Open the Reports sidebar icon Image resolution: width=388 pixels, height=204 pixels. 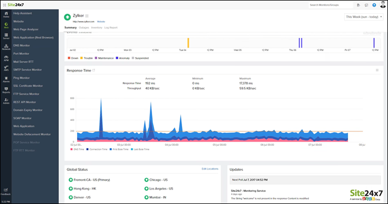tap(6, 90)
